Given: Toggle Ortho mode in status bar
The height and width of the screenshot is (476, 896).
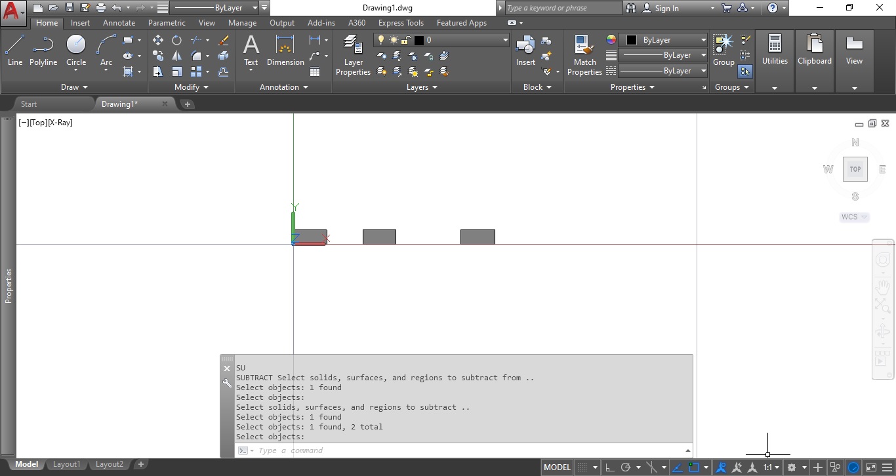Looking at the screenshot, I should pos(609,467).
